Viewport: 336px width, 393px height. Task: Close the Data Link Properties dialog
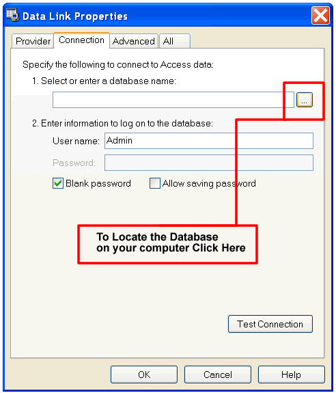320,16
